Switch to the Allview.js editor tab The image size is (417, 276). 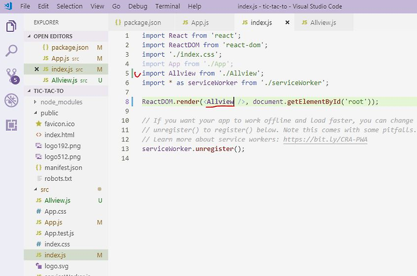(324, 23)
